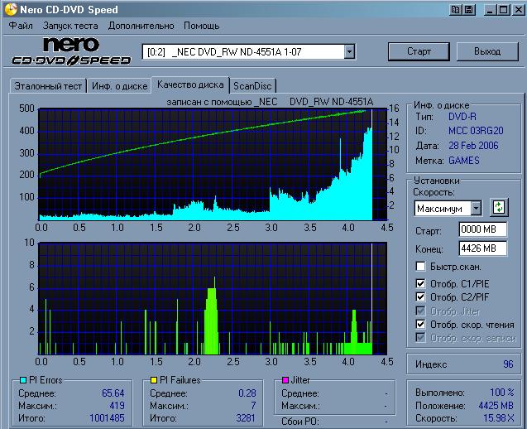Toggle the Отобр. C1/PIE checkbox

click(421, 283)
